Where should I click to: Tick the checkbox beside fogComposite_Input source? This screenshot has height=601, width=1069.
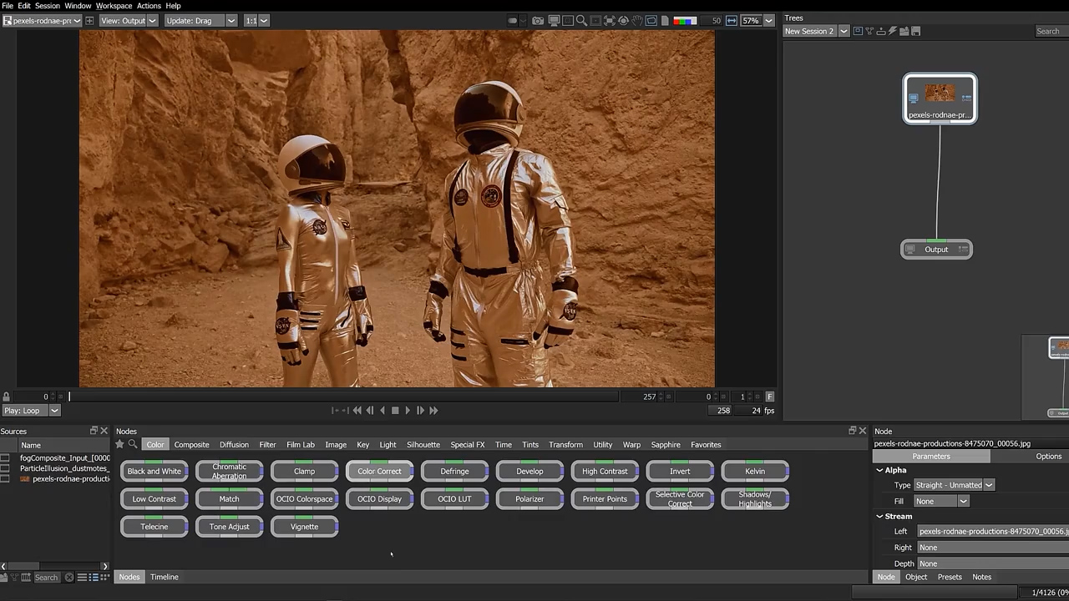point(5,458)
